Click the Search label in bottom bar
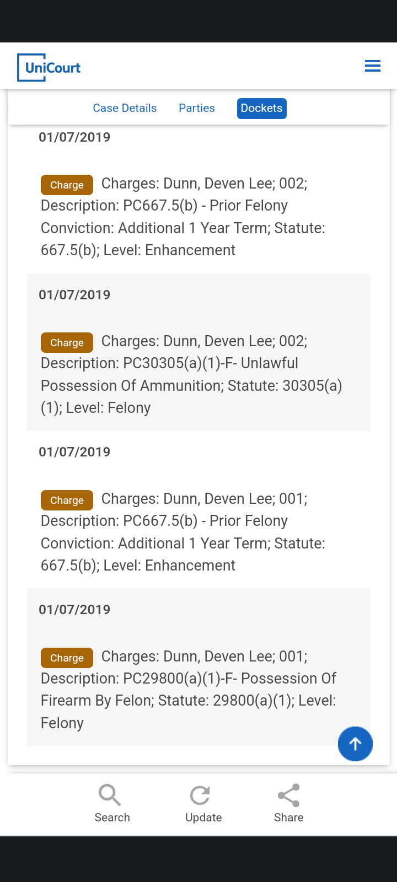397x882 pixels. tap(112, 818)
